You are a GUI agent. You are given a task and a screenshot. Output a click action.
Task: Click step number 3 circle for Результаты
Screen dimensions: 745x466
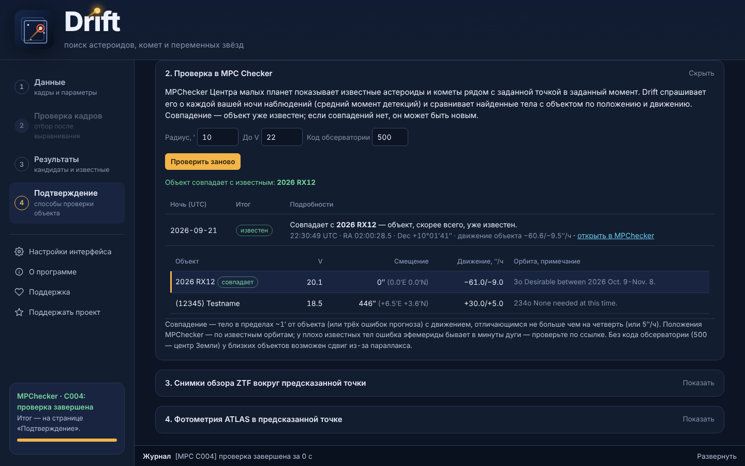(22, 164)
